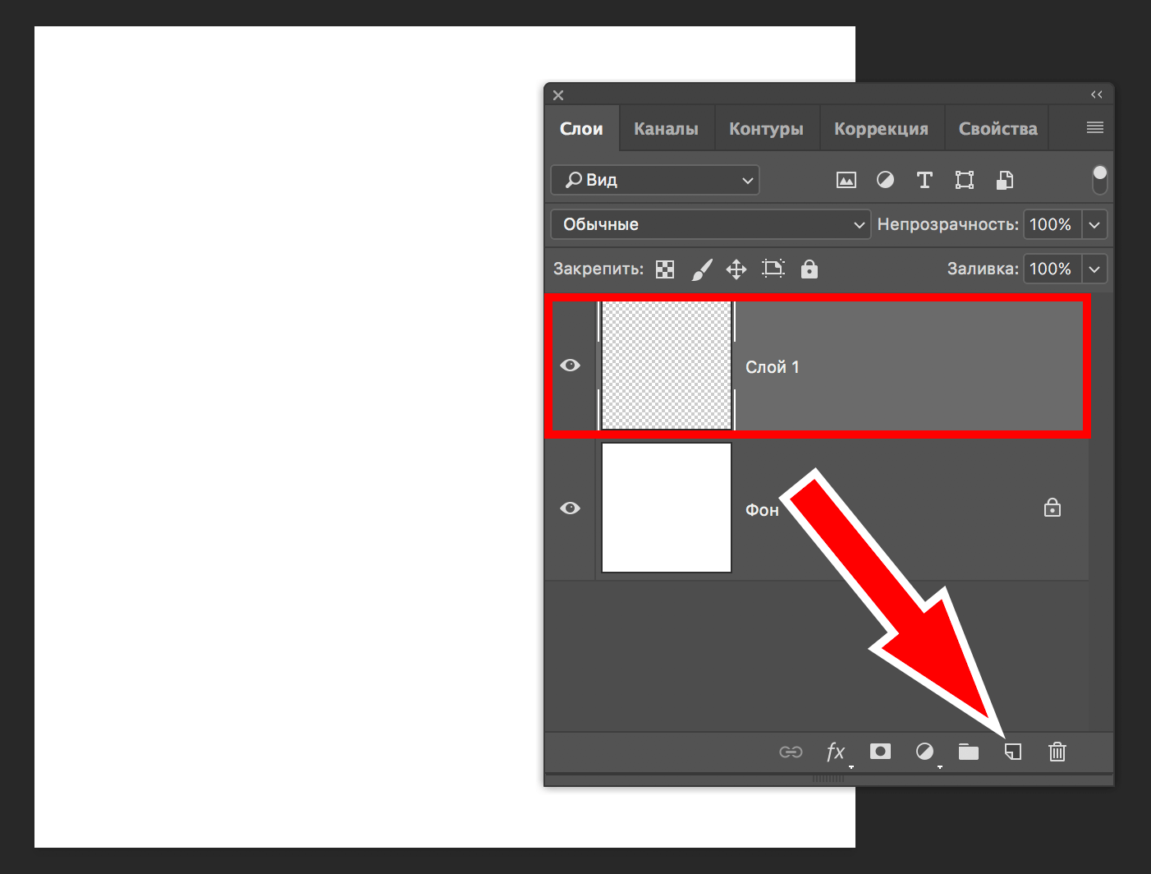
Task: Open the Вид filter type dropdown
Action: (655, 180)
